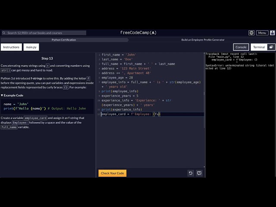The width and height of the screenshot is (276, 207).
Task: Click line 9 experience_years = 5
Action: click(x=120, y=96)
